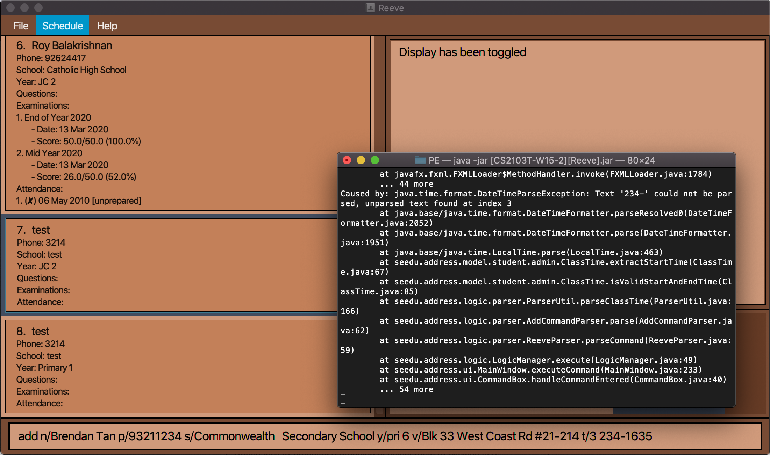Click the leftmost gray window button of Reeve

coord(10,8)
